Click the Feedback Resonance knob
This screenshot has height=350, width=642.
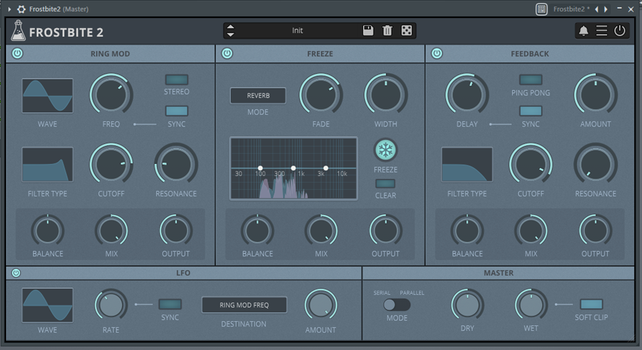point(595,164)
